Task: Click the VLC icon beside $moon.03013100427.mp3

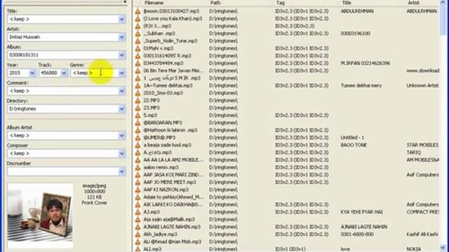Action: click(x=138, y=11)
